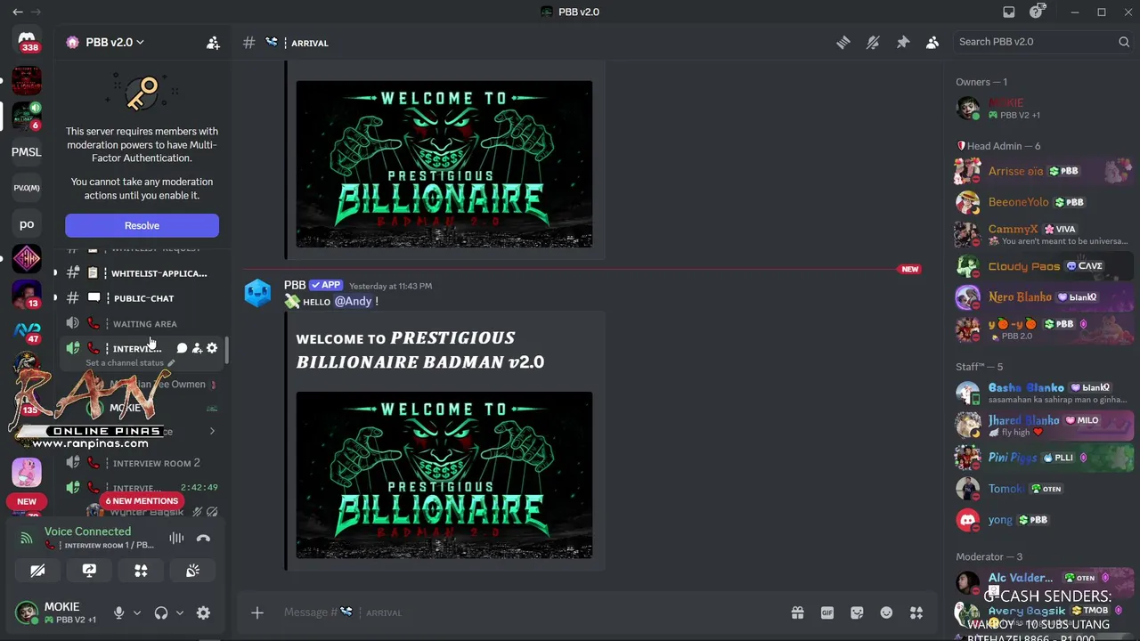Select Interview Room 2 voice channel
Image resolution: width=1140 pixels, height=641 pixels.
142,463
